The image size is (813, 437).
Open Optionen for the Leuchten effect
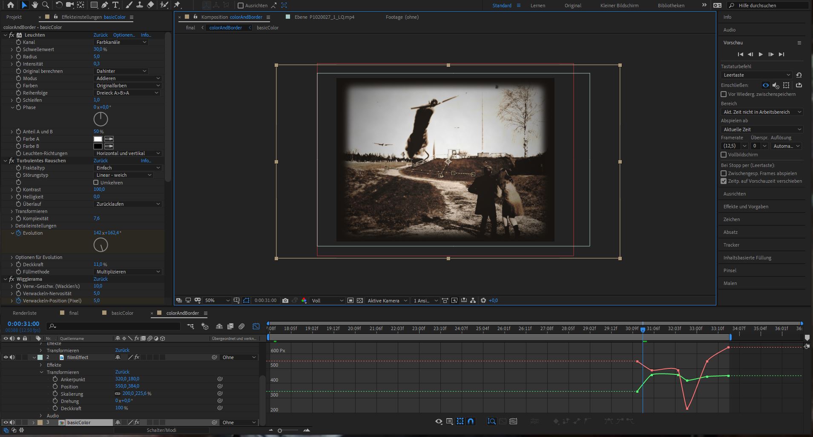click(124, 35)
